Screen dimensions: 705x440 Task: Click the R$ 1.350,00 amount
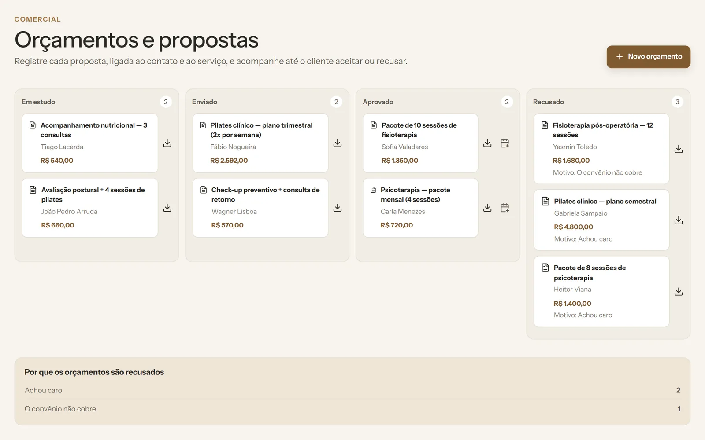pyautogui.click(x=400, y=161)
